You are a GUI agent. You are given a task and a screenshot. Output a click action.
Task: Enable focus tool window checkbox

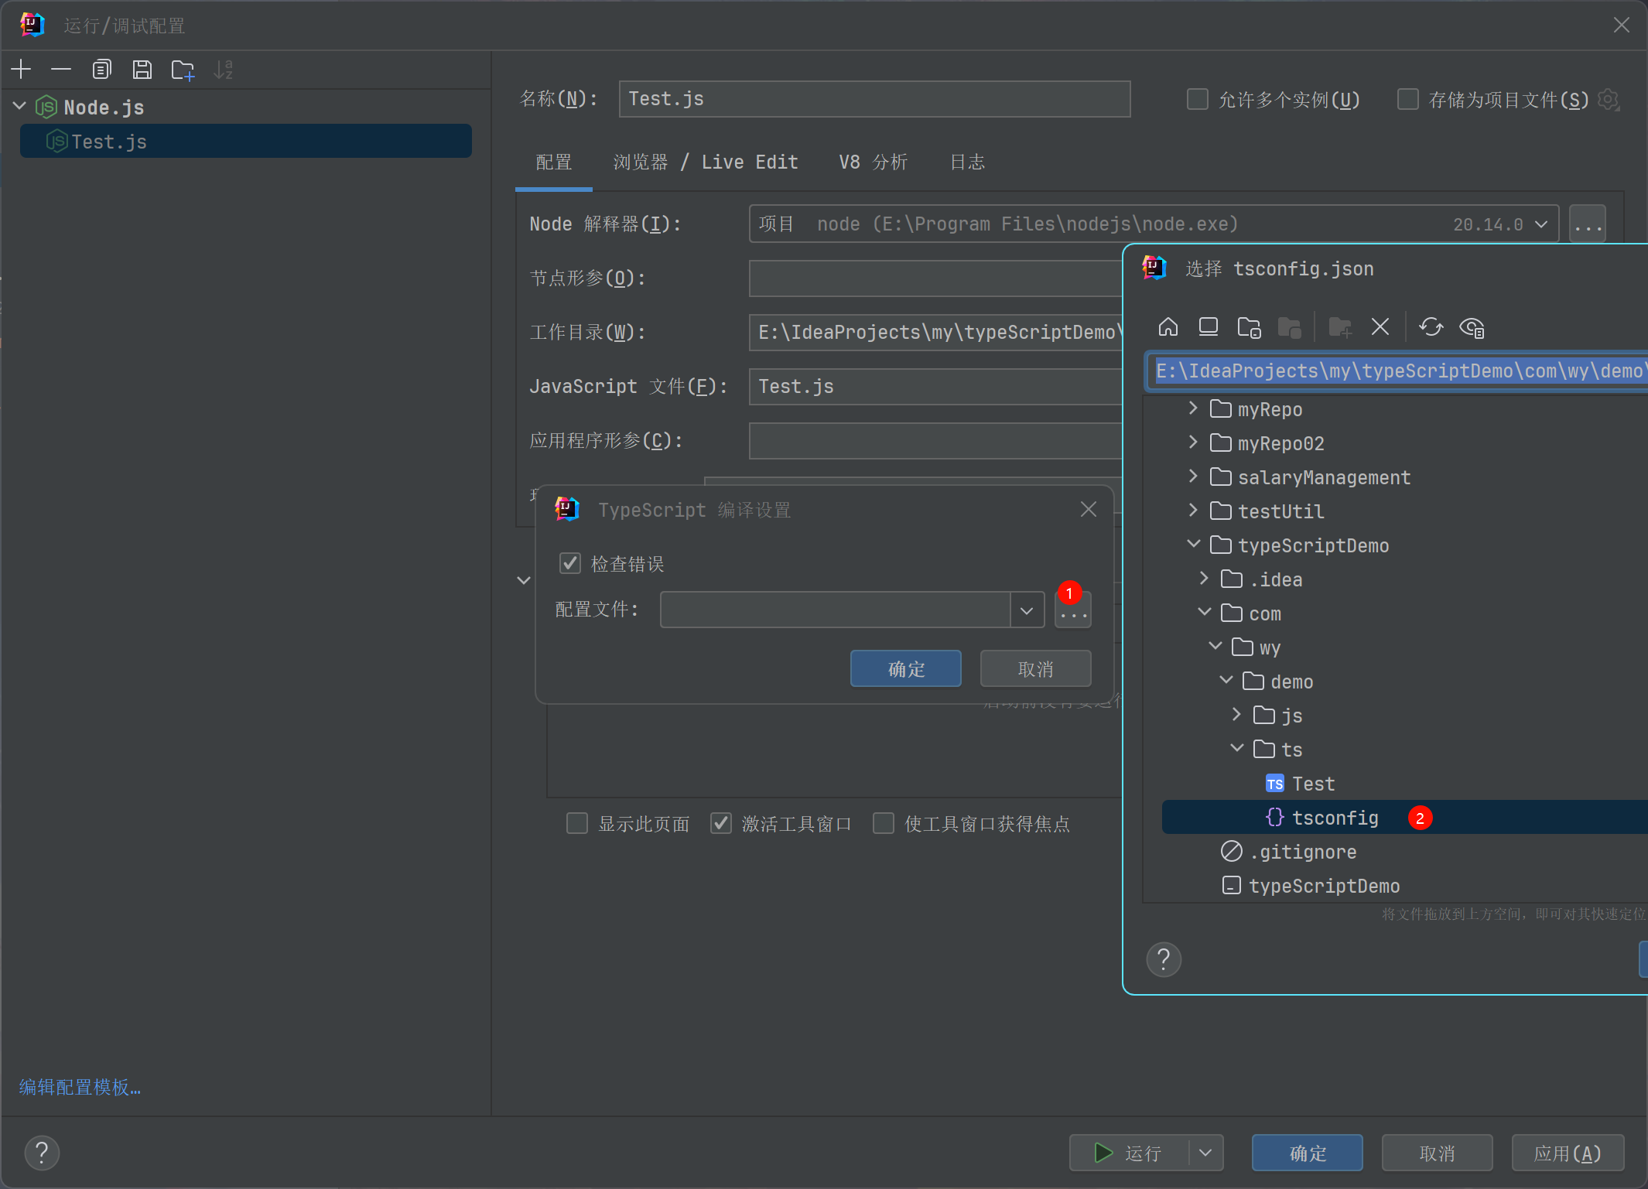[884, 823]
